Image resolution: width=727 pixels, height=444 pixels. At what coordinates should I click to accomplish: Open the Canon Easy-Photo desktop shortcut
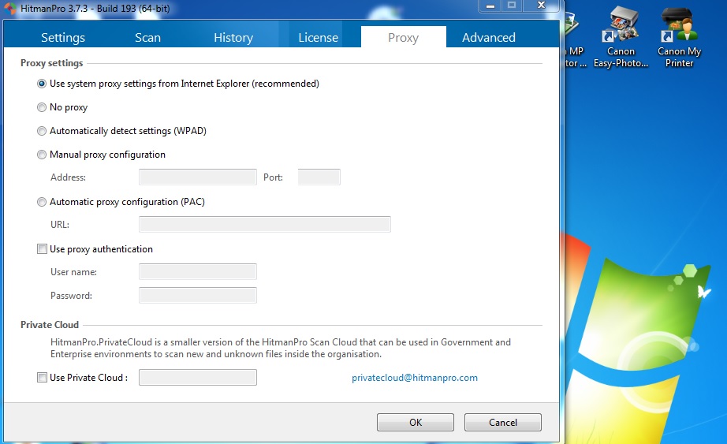click(621, 37)
